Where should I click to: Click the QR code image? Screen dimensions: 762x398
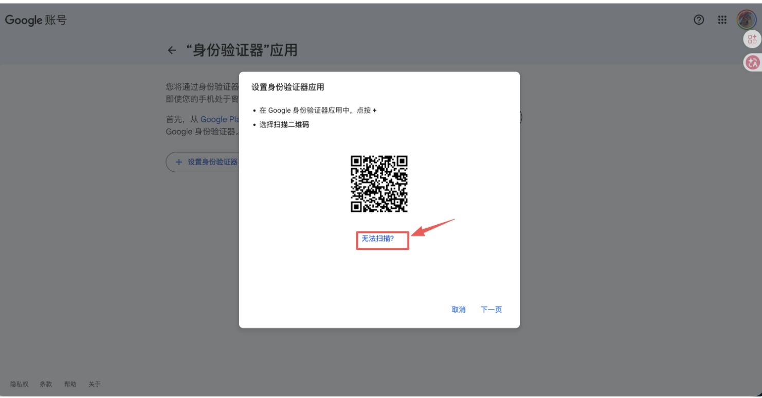point(379,184)
